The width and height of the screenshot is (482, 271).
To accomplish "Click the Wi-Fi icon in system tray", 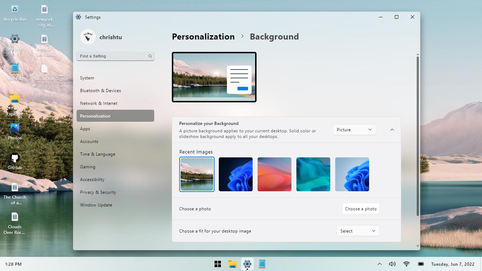I will tap(406, 264).
